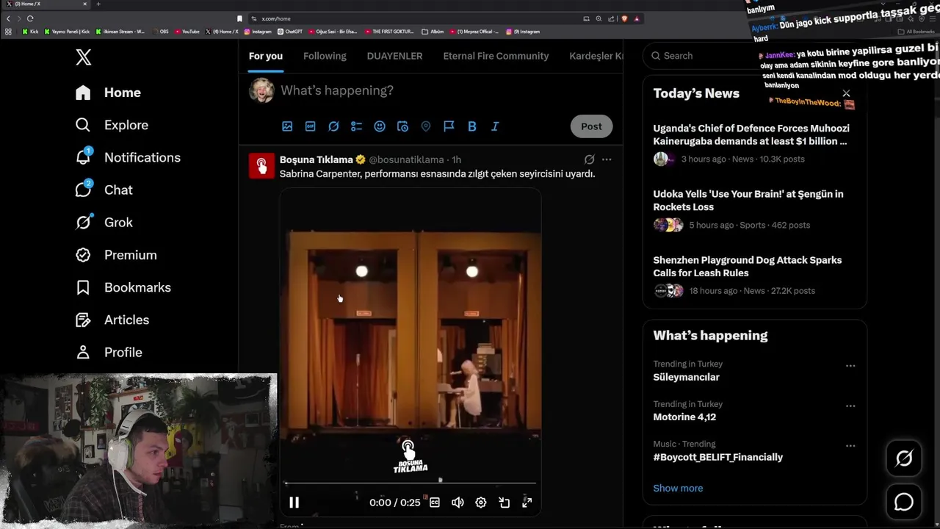Open more options for Süleymancılar trend
The image size is (940, 529).
point(850,366)
